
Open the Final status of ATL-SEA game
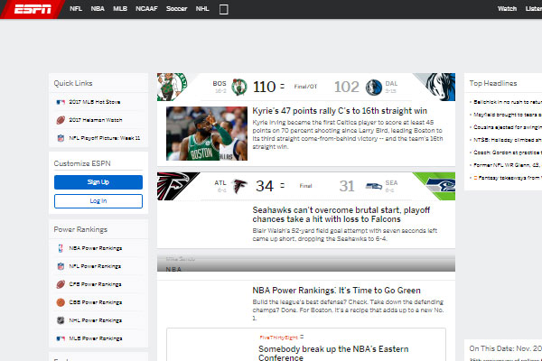pos(305,186)
